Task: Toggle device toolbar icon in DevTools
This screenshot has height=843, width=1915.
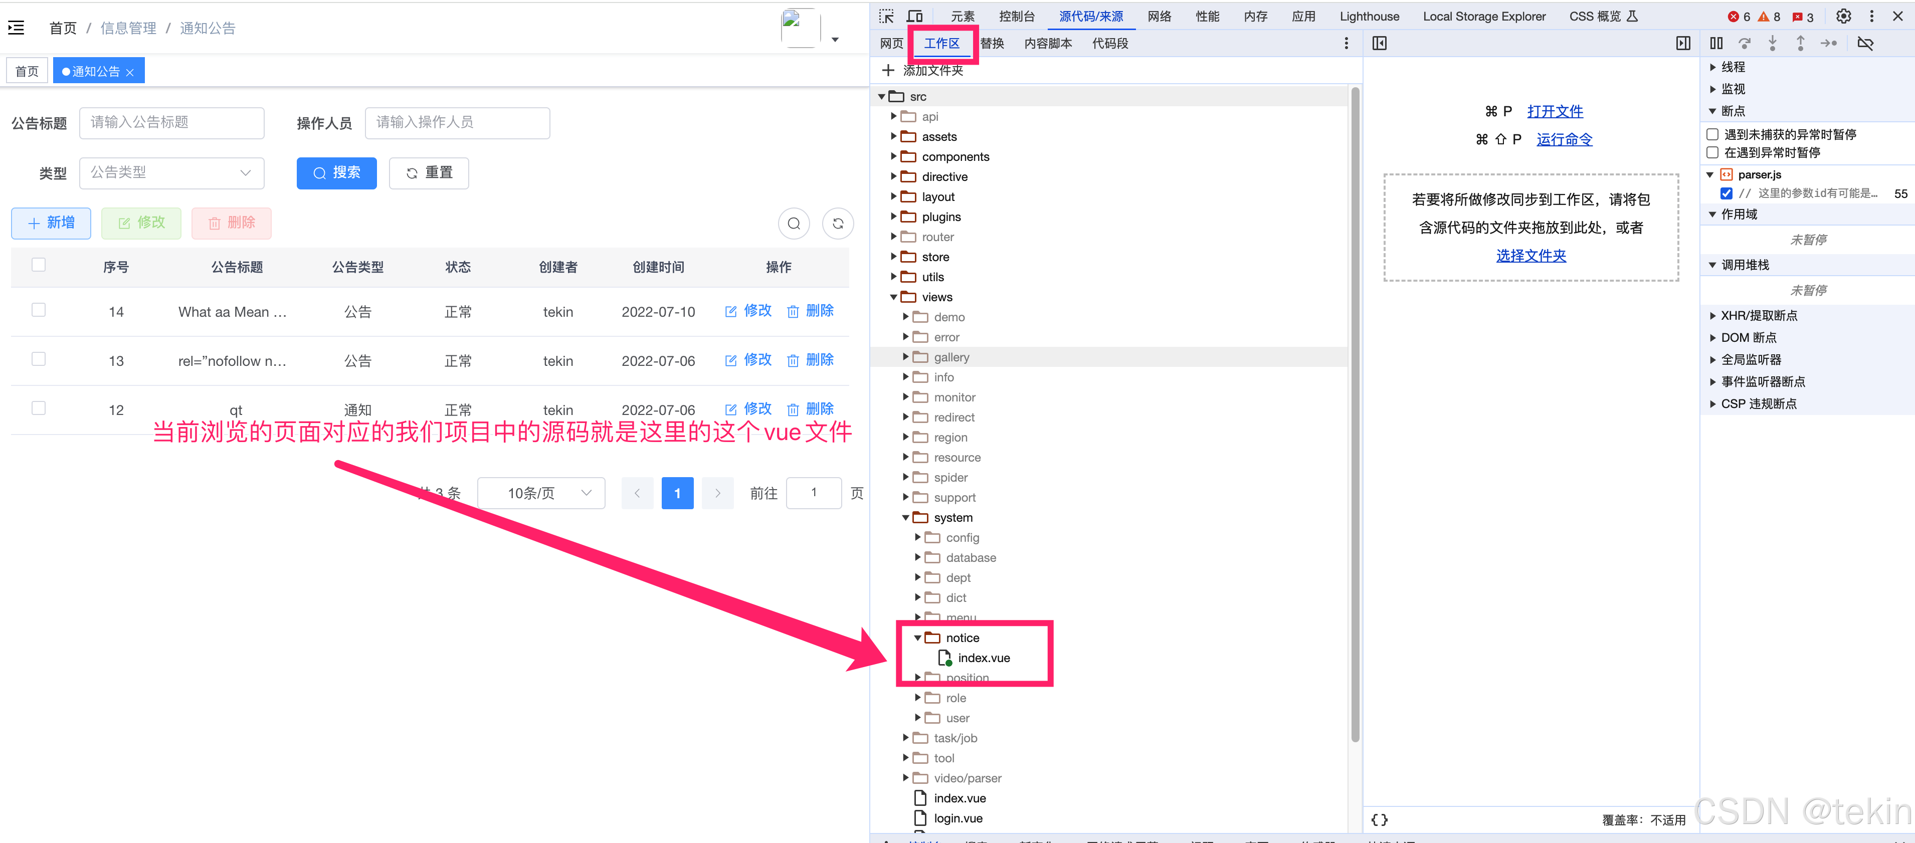Action: coord(914,17)
